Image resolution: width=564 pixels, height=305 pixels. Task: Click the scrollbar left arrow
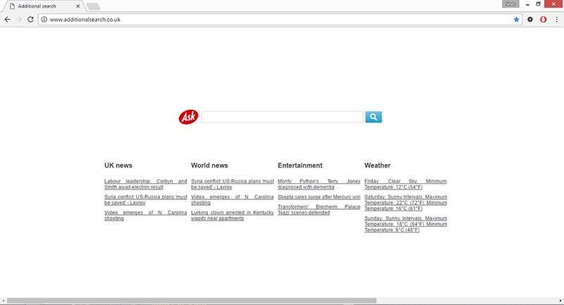click(x=4, y=300)
